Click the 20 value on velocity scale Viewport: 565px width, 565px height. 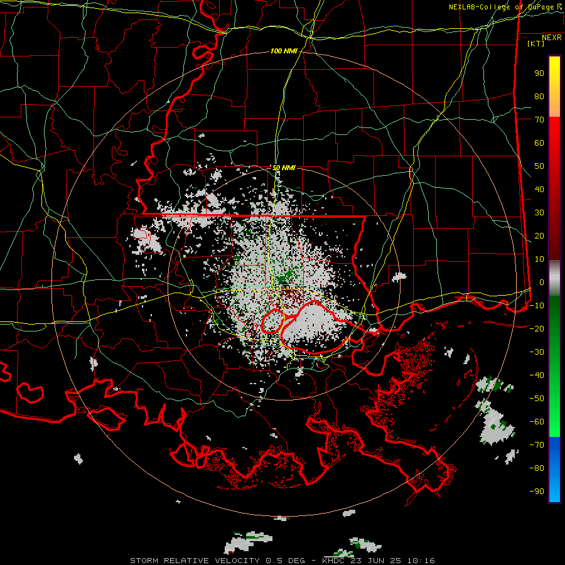(539, 236)
